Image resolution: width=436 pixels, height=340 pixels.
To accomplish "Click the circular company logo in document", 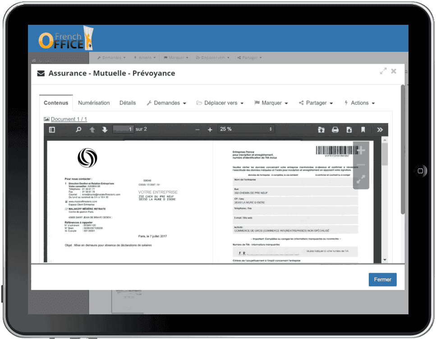I will point(87,158).
